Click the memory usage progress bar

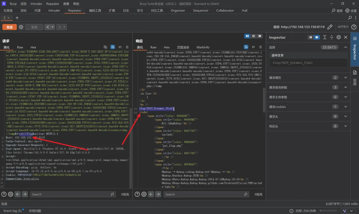click(x=329, y=211)
